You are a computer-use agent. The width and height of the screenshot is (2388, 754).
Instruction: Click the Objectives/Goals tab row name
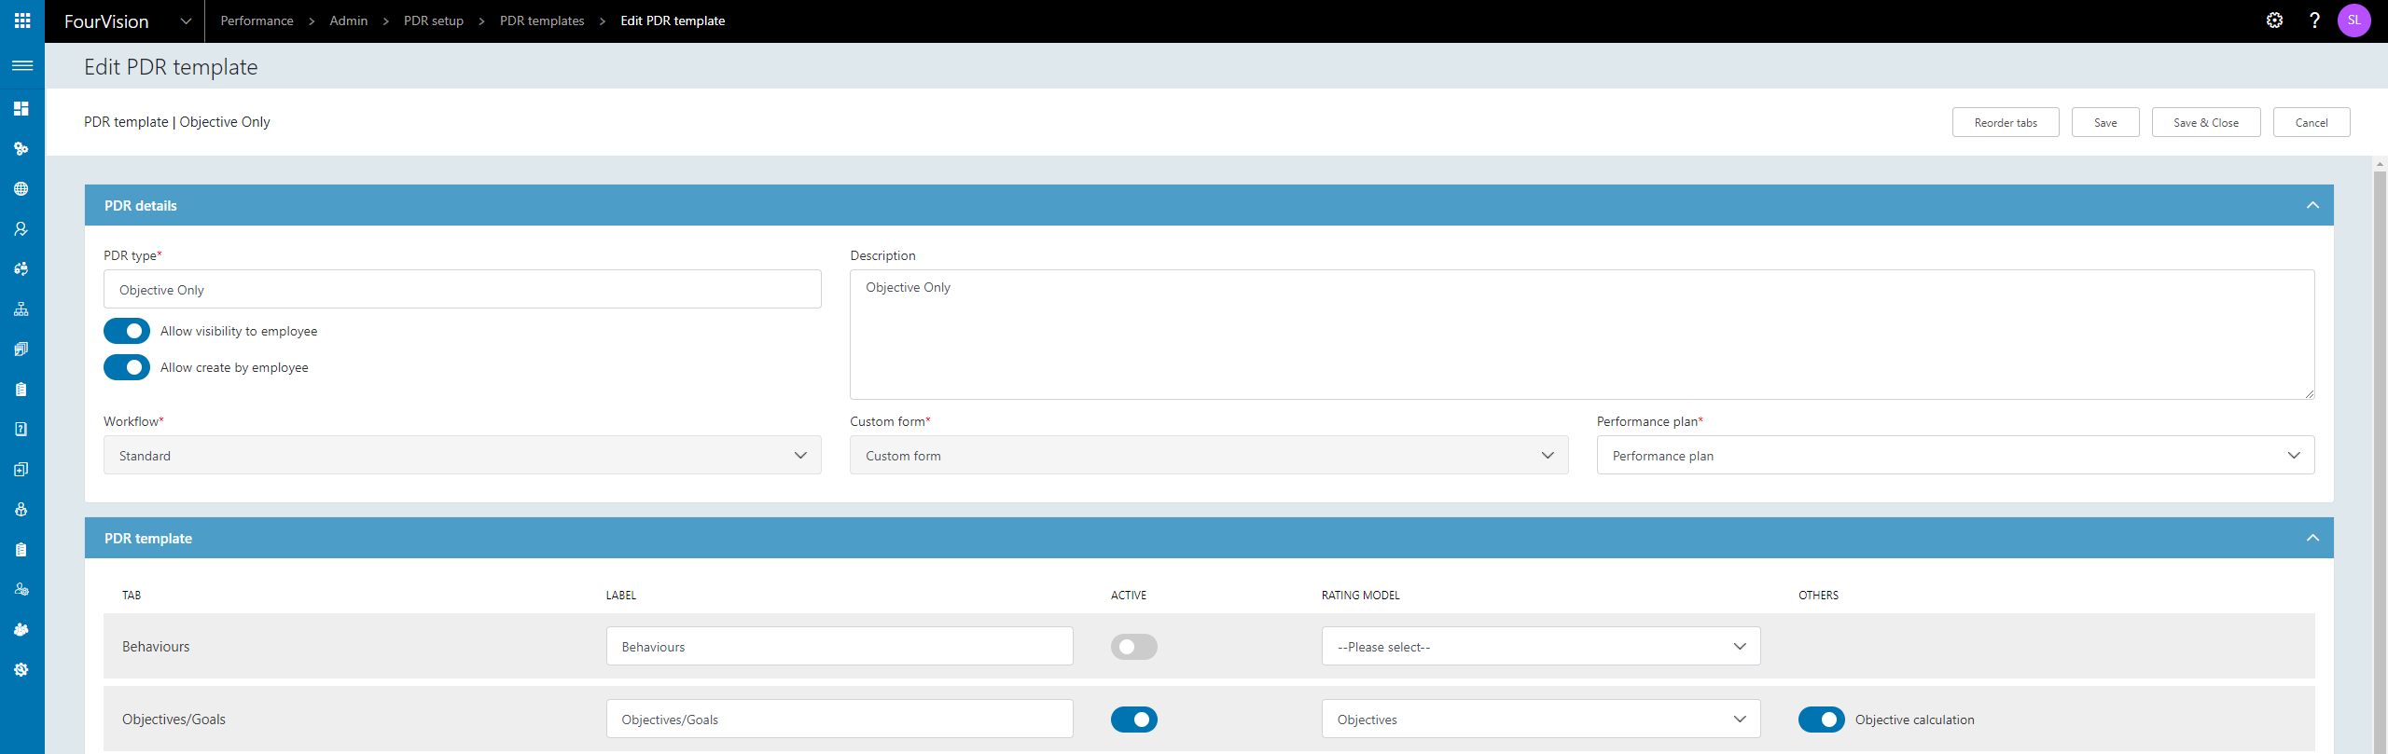[174, 720]
